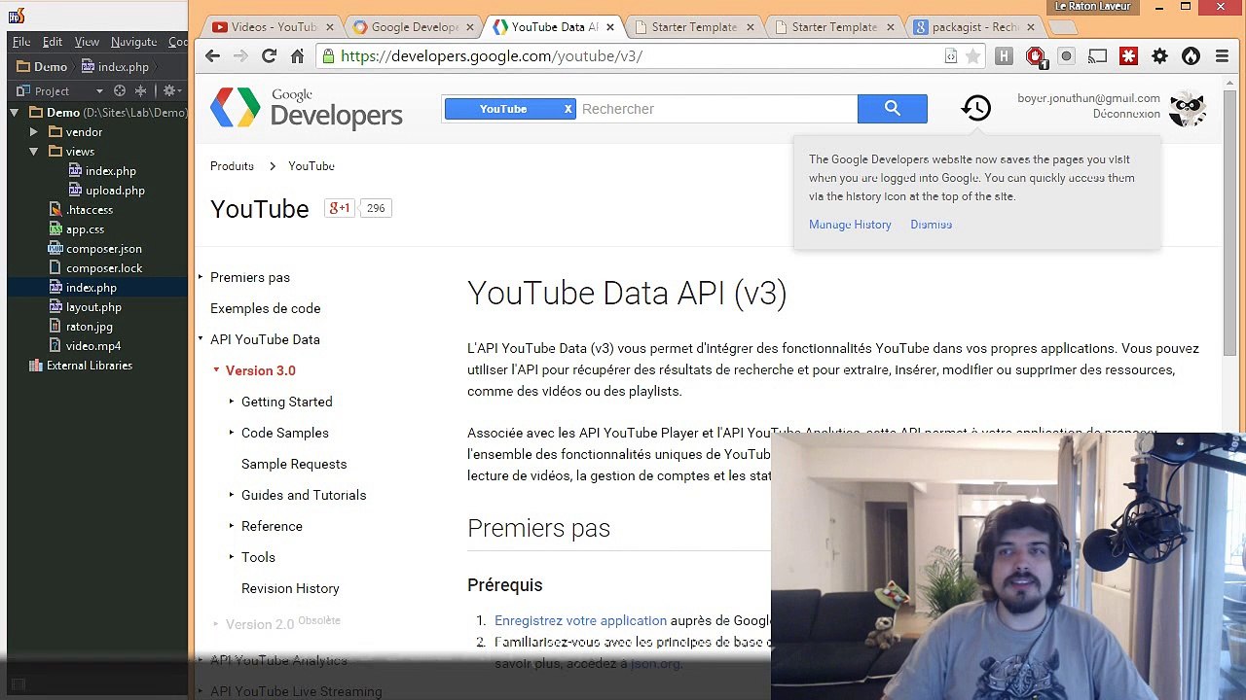Click the Déconnexion link
Image resolution: width=1246 pixels, height=700 pixels.
click(x=1126, y=114)
